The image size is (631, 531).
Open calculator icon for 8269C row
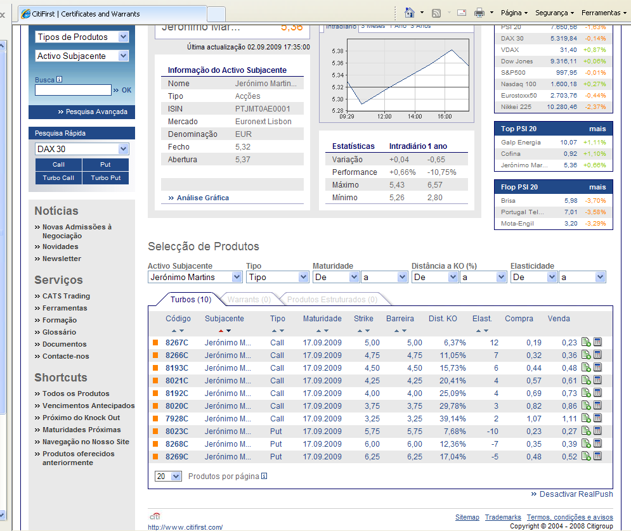597,456
